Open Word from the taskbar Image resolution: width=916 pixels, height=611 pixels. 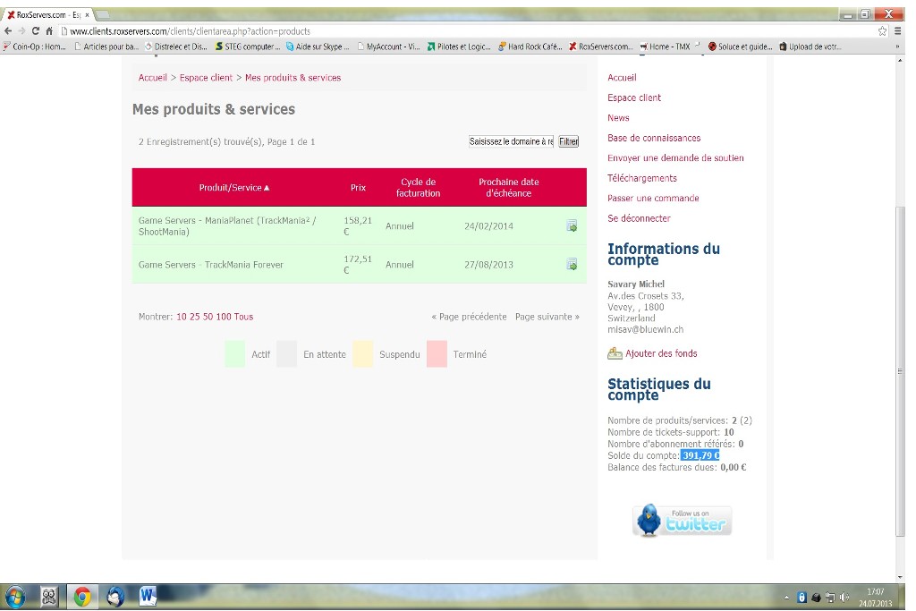pyautogui.click(x=148, y=597)
